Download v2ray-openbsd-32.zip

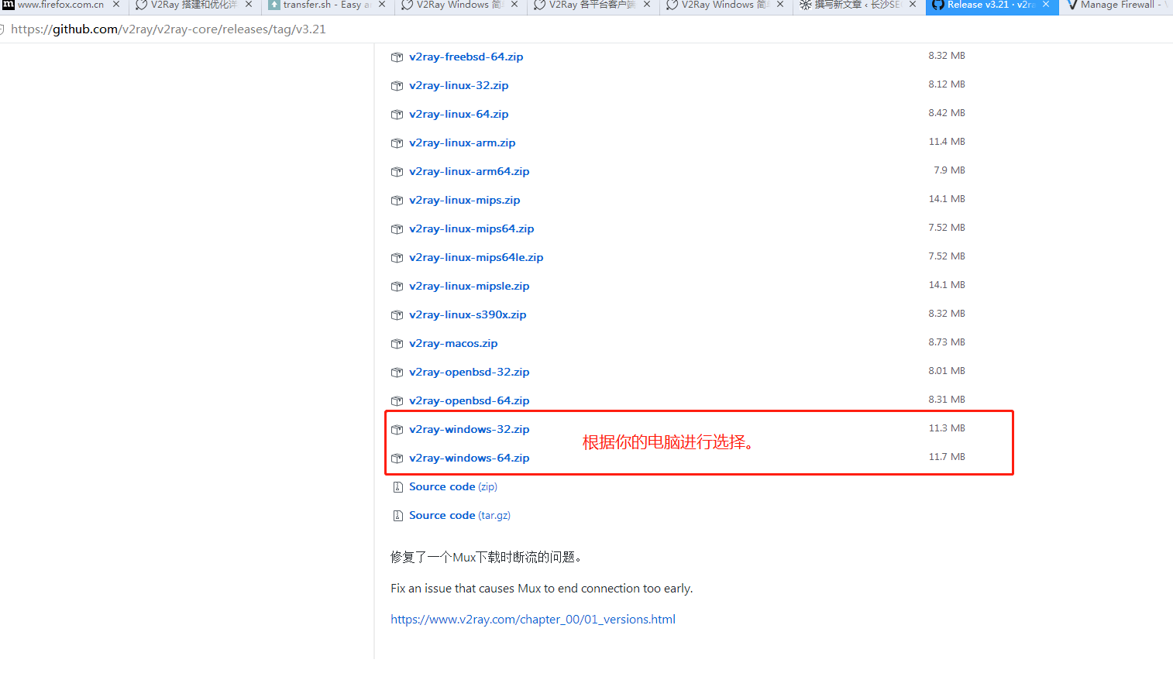pyautogui.click(x=469, y=372)
